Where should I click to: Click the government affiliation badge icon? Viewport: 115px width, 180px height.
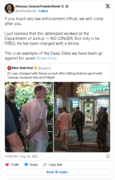[67, 6]
